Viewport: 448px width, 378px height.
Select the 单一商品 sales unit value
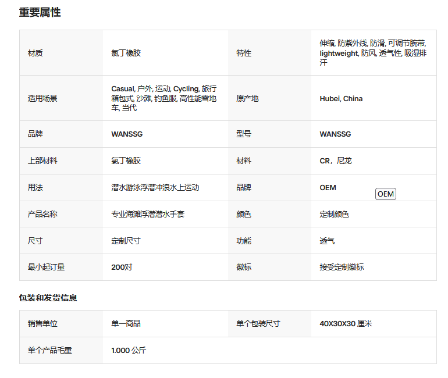tap(126, 323)
